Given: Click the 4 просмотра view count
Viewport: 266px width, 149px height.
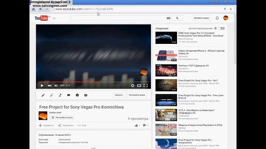Looking at the screenshot, I should pyautogui.click(x=138, y=119).
